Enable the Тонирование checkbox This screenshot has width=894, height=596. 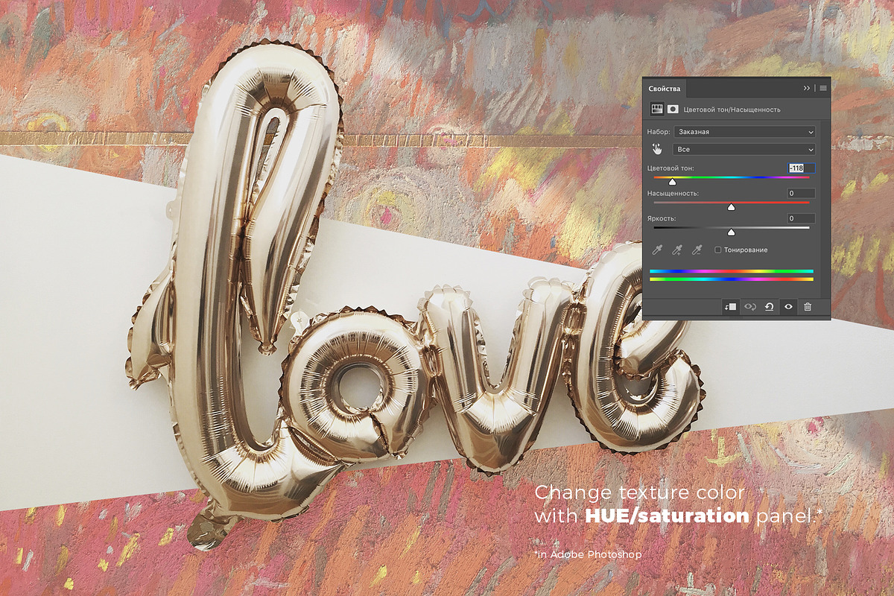pos(718,250)
